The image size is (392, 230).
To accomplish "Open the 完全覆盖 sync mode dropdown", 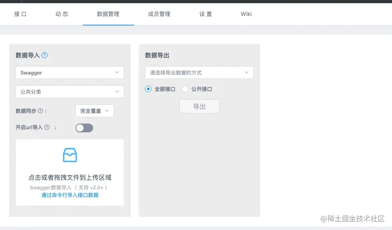I will (94, 111).
